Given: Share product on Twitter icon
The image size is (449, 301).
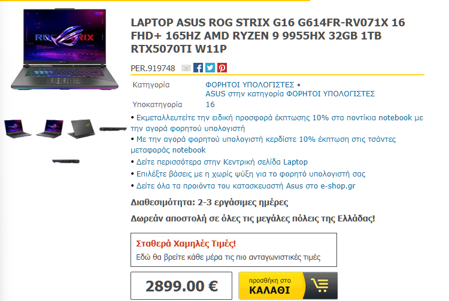Looking at the screenshot, I should pos(210,68).
